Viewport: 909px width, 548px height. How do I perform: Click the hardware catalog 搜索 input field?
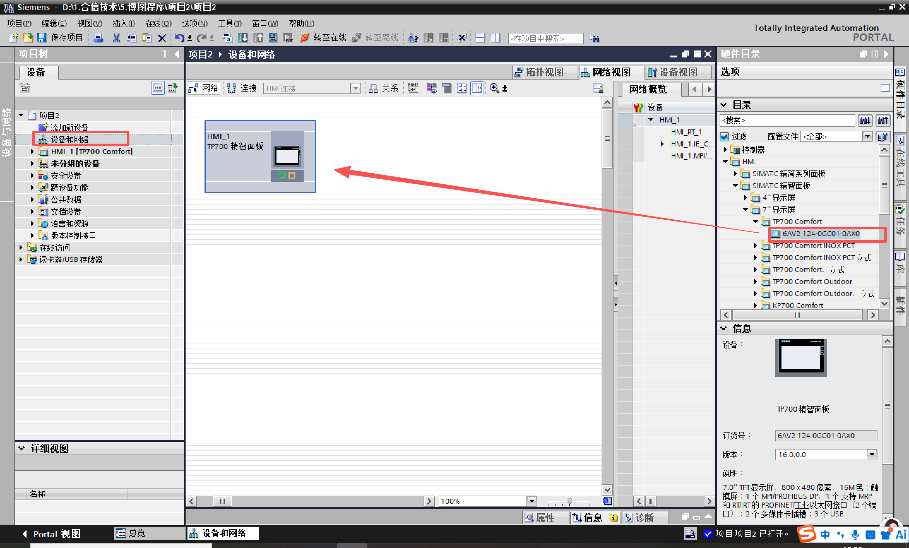click(787, 120)
